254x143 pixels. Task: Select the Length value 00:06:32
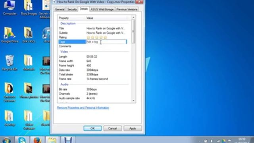point(92,56)
